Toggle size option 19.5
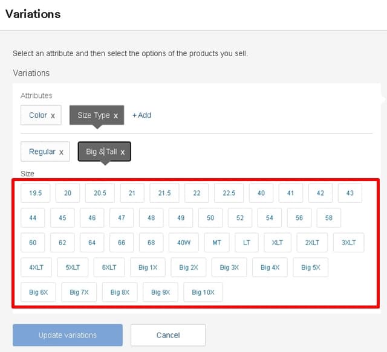The image size is (387, 352). pos(35,193)
